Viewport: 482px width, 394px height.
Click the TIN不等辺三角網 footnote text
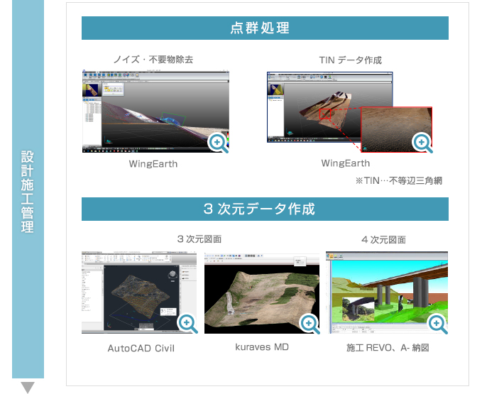[x=399, y=181]
